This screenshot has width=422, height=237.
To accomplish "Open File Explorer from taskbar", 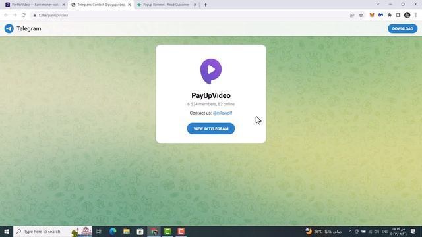I will click(127, 231).
